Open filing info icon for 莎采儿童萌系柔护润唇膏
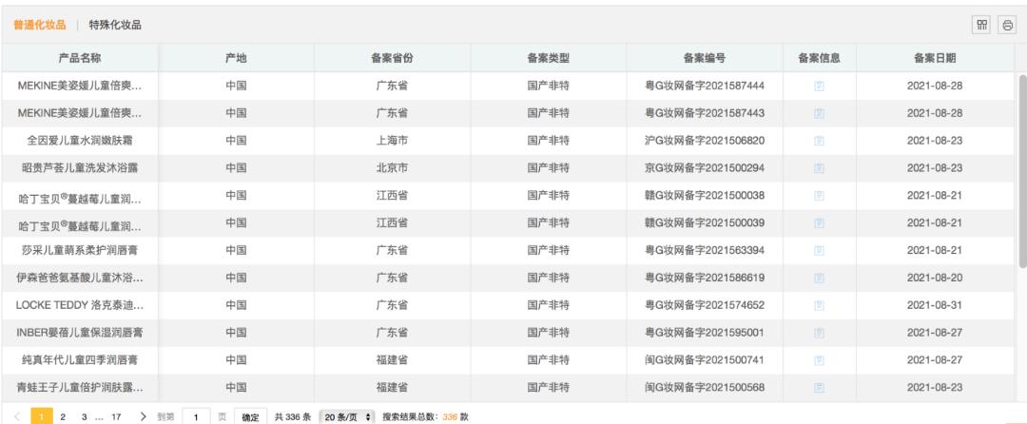Image resolution: width=1027 pixels, height=424 pixels. tap(819, 251)
